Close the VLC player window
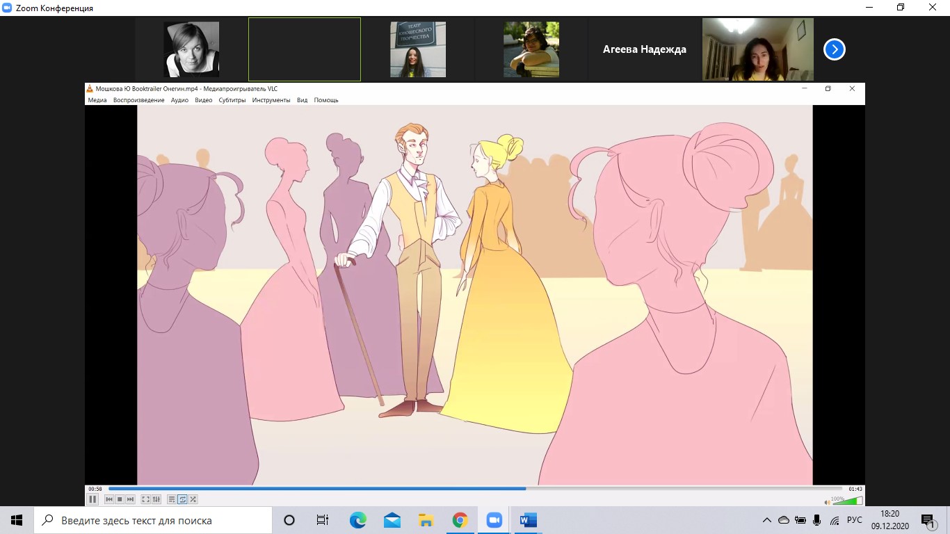The width and height of the screenshot is (950, 534). [x=852, y=88]
